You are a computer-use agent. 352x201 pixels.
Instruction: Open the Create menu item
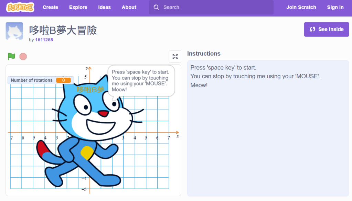coord(50,7)
